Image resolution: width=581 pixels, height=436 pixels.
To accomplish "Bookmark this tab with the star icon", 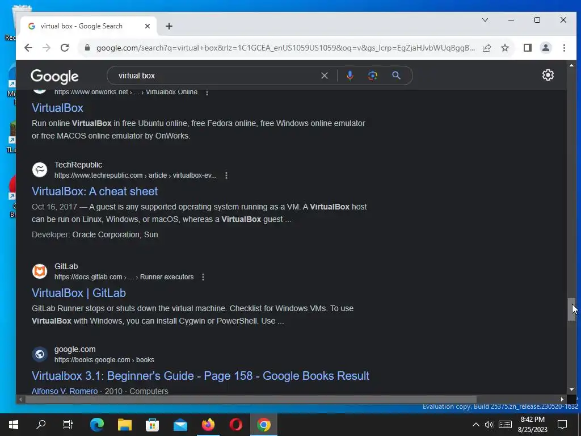I will click(505, 48).
